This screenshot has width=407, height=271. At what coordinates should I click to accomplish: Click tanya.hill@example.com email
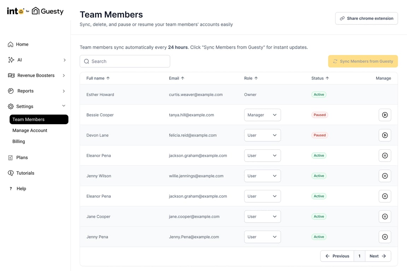click(x=191, y=115)
